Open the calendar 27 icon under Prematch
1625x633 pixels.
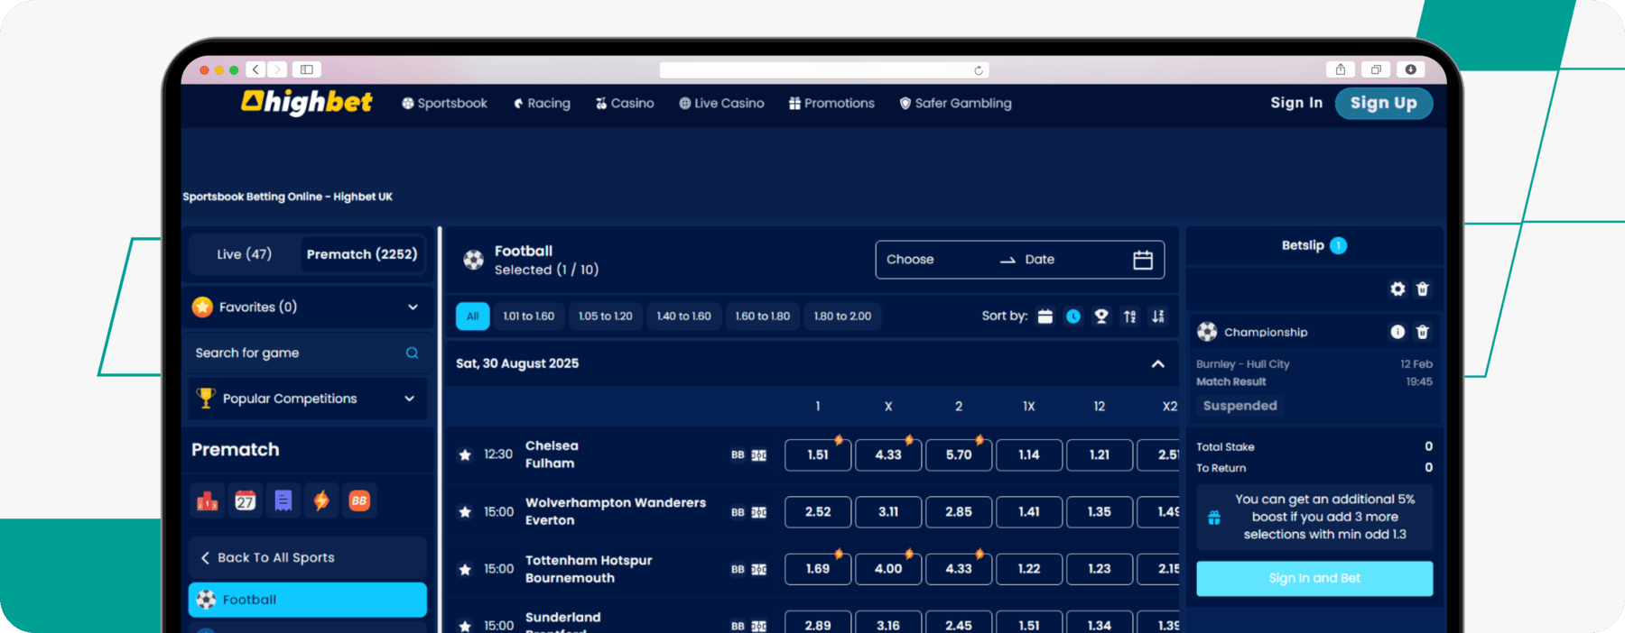click(x=246, y=501)
